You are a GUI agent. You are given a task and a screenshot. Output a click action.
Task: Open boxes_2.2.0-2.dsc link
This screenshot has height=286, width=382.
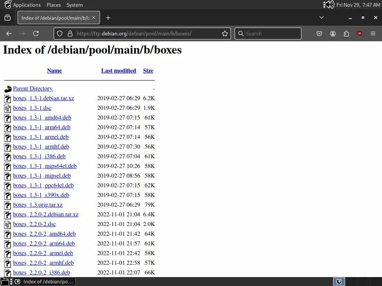click(x=34, y=224)
